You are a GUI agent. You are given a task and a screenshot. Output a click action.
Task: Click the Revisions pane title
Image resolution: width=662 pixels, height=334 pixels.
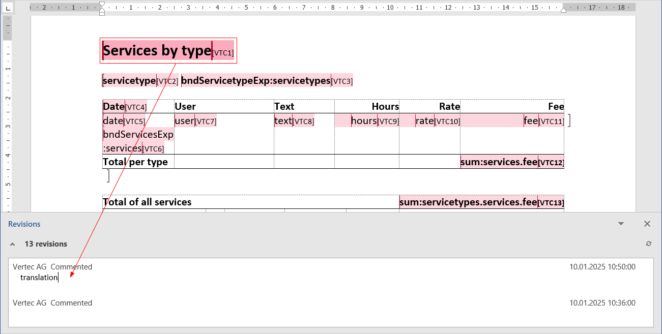click(24, 224)
